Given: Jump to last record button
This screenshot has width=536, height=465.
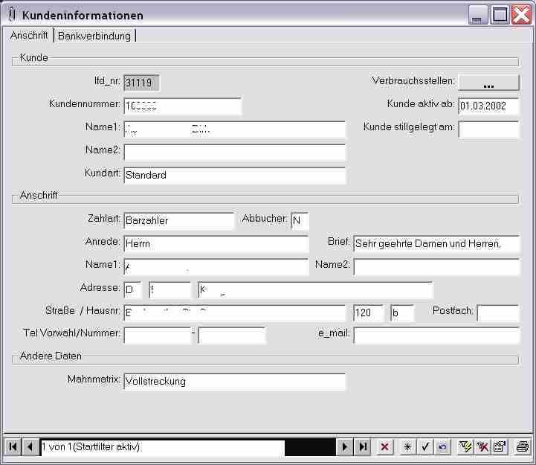Looking at the screenshot, I should tap(363, 447).
